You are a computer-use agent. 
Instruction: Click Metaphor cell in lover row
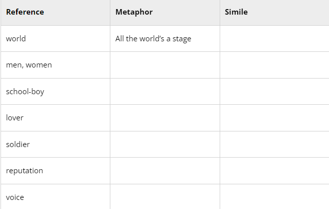[x=165, y=118]
